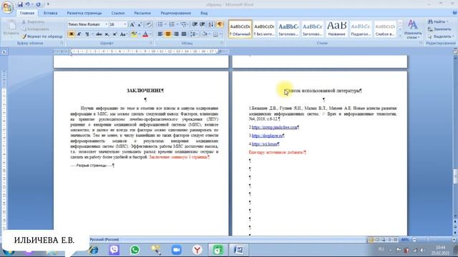Decrease font size with Shrink Font icon

140,25
